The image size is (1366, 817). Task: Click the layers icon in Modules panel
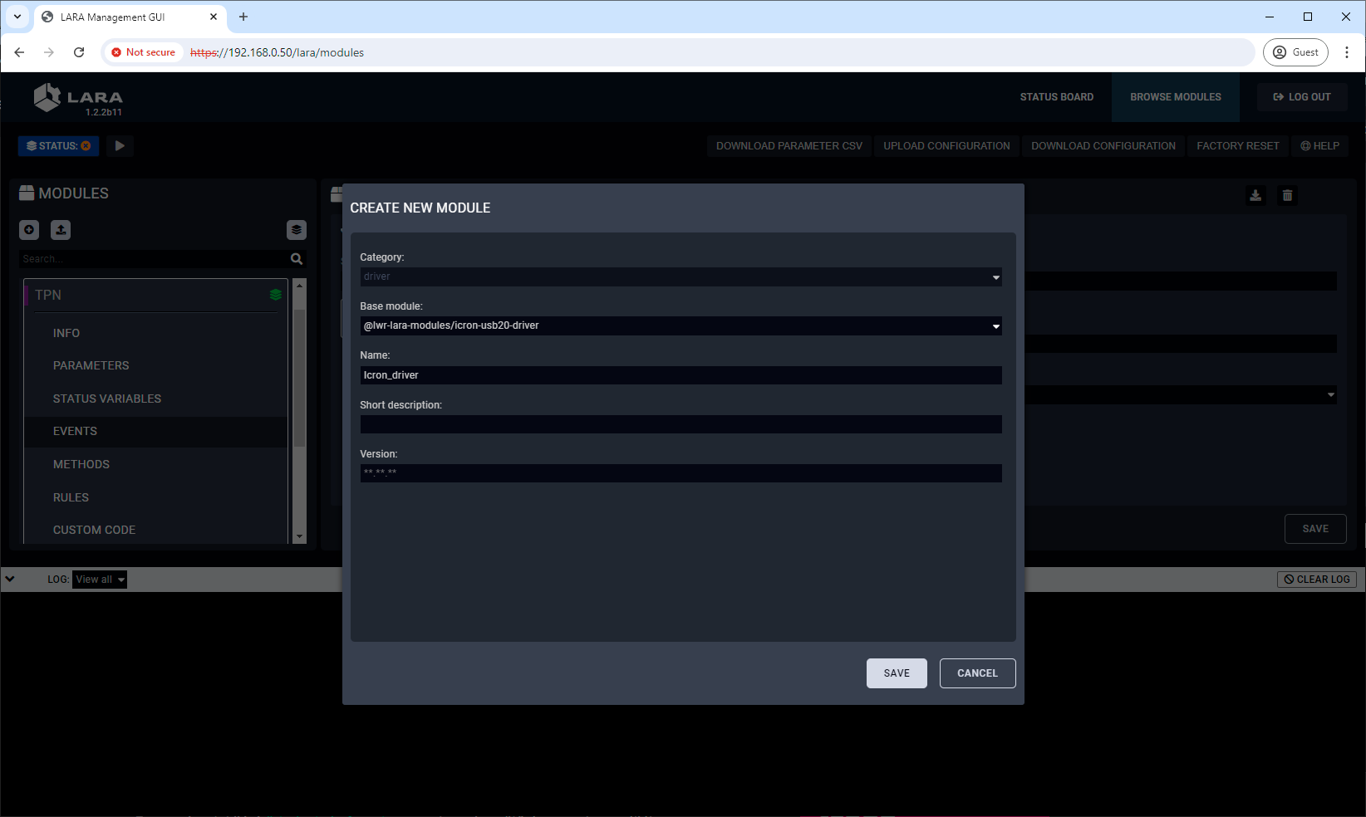click(297, 230)
